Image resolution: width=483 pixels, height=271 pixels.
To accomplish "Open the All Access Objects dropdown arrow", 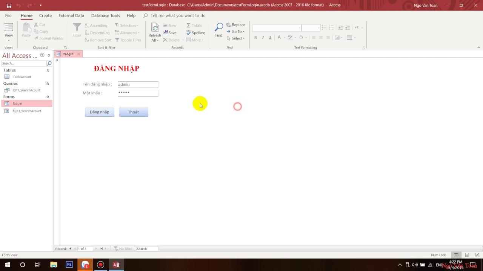I will (x=42, y=55).
